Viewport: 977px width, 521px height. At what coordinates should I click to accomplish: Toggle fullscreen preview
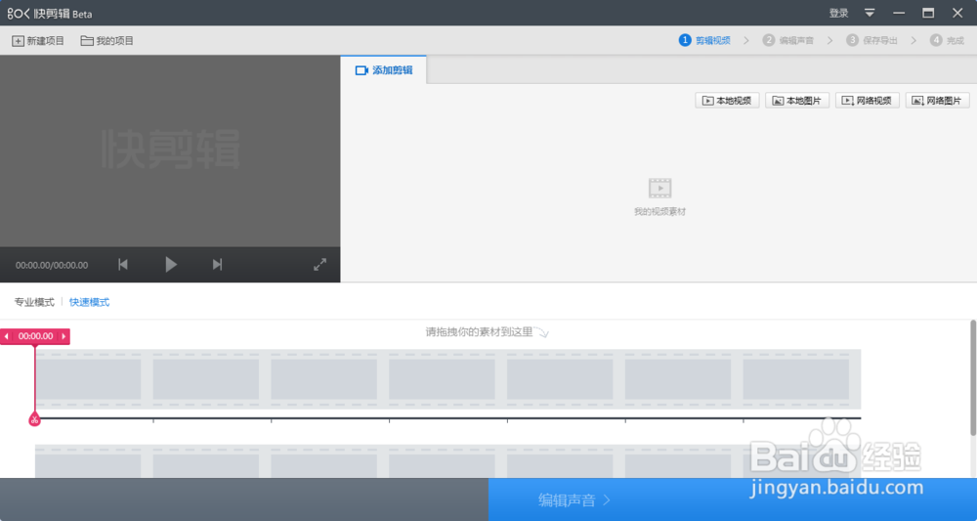pos(319,265)
